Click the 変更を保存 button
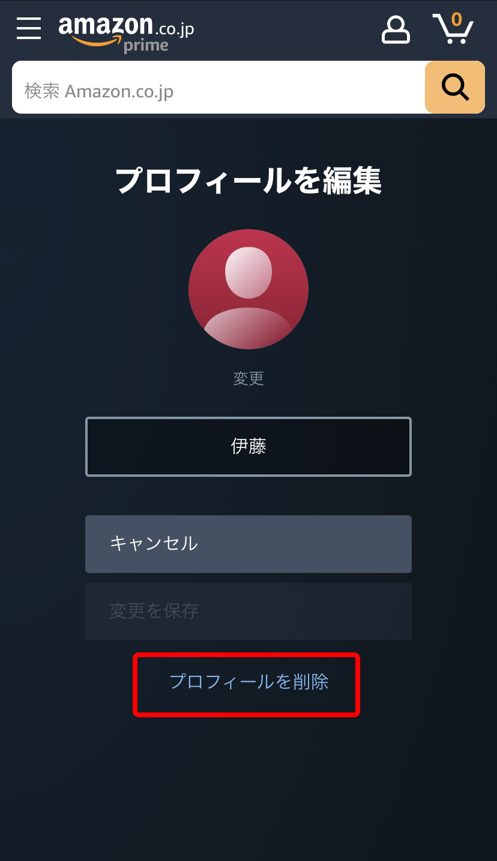Image resolution: width=497 pixels, height=861 pixels. point(248,611)
